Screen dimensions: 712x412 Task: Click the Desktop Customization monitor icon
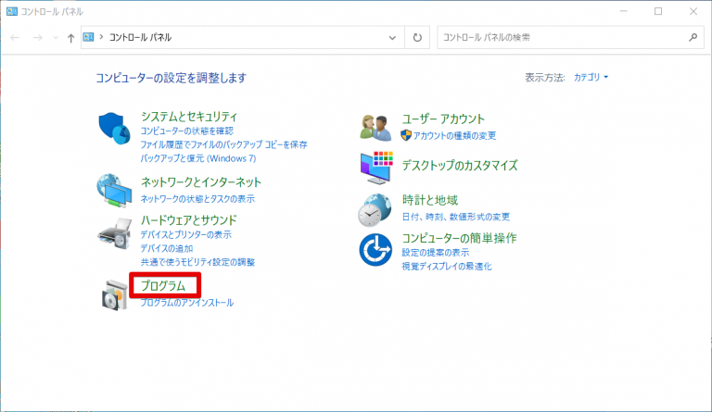376,168
